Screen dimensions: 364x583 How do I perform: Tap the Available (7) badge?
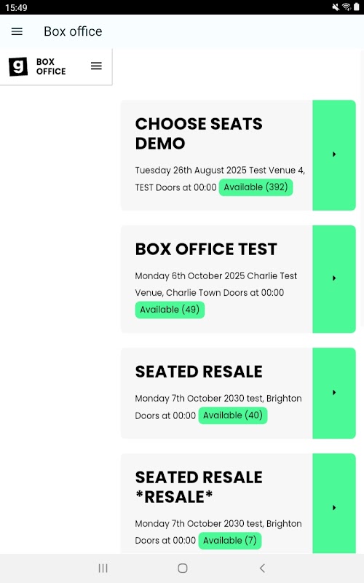coord(230,541)
